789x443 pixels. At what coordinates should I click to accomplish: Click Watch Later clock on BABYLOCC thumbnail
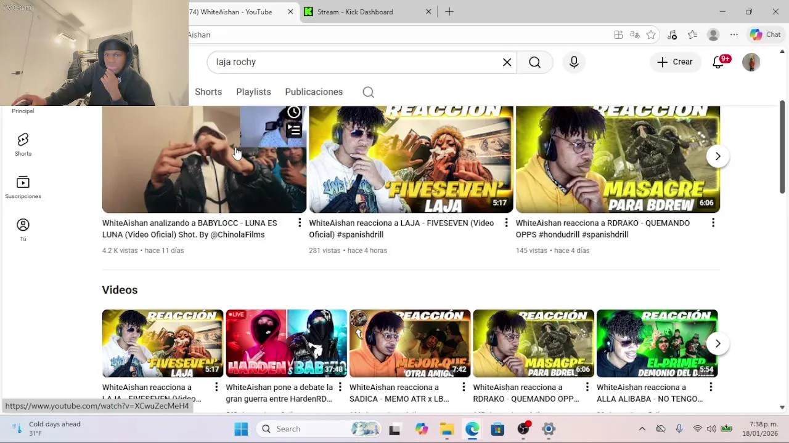pyautogui.click(x=294, y=112)
